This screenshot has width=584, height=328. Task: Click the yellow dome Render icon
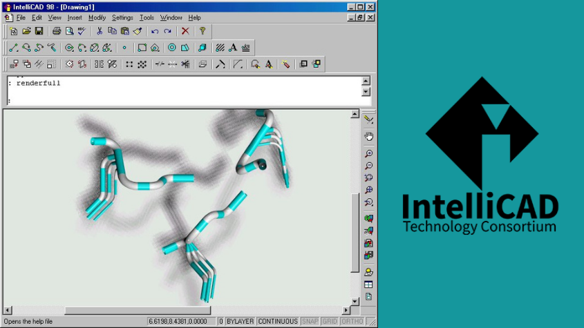(x=369, y=272)
